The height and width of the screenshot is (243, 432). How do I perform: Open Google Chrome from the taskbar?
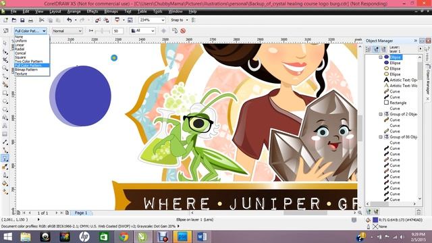tap(124, 237)
